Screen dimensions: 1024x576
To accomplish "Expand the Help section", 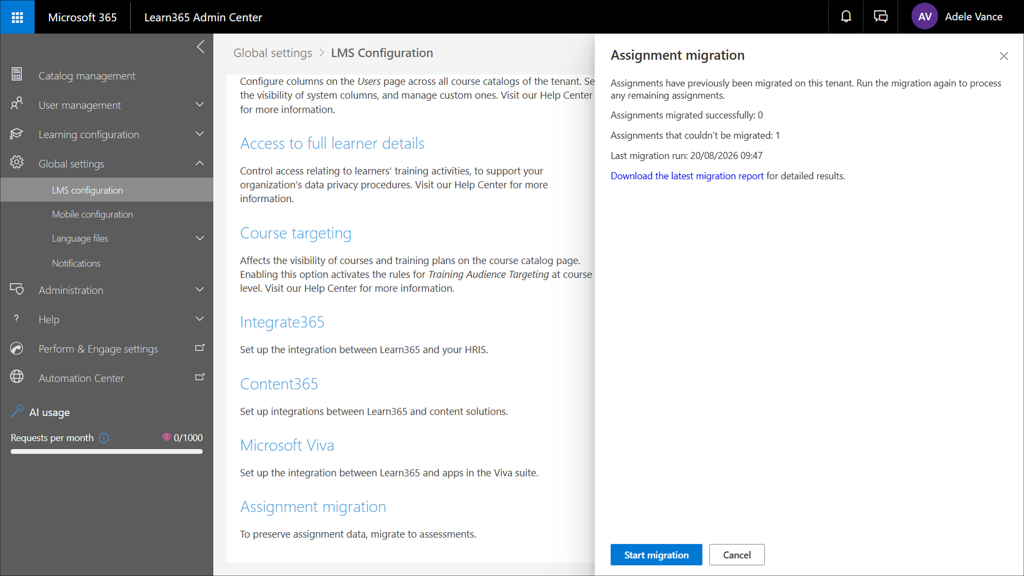I will [x=200, y=319].
